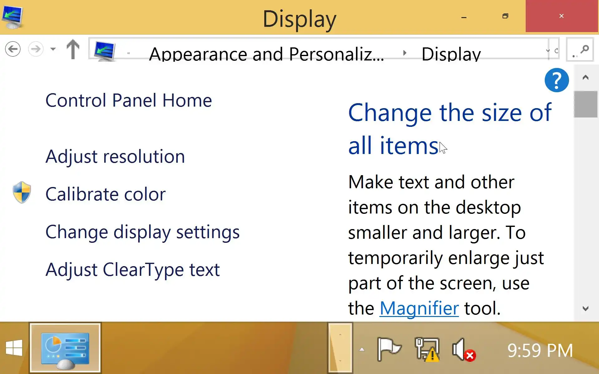Image resolution: width=599 pixels, height=374 pixels.
Task: Click the Forward navigation arrow
Action: 36,49
